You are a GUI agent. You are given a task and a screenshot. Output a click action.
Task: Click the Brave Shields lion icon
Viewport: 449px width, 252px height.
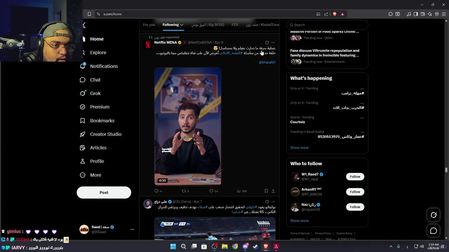[x=335, y=14]
